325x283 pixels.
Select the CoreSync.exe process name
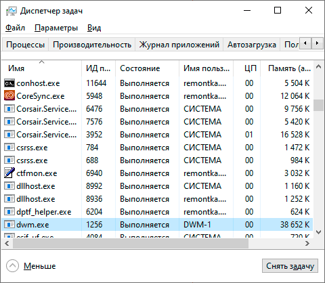point(41,96)
